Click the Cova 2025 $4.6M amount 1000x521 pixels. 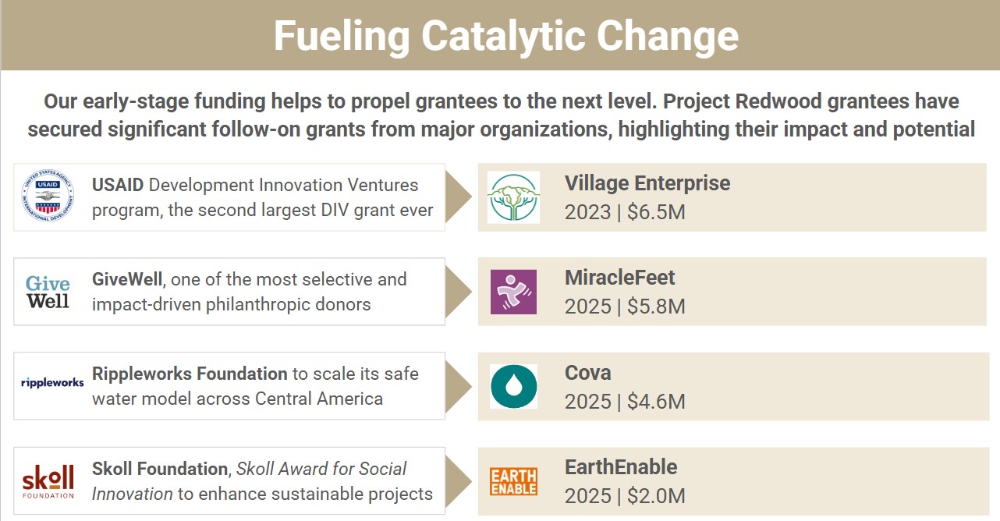(625, 402)
